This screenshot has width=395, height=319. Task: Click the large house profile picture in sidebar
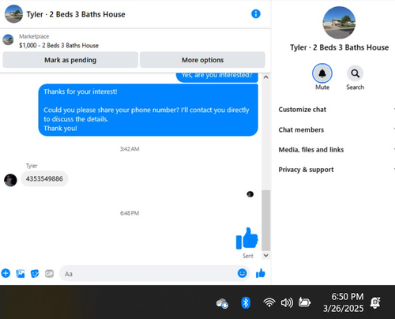click(x=339, y=23)
